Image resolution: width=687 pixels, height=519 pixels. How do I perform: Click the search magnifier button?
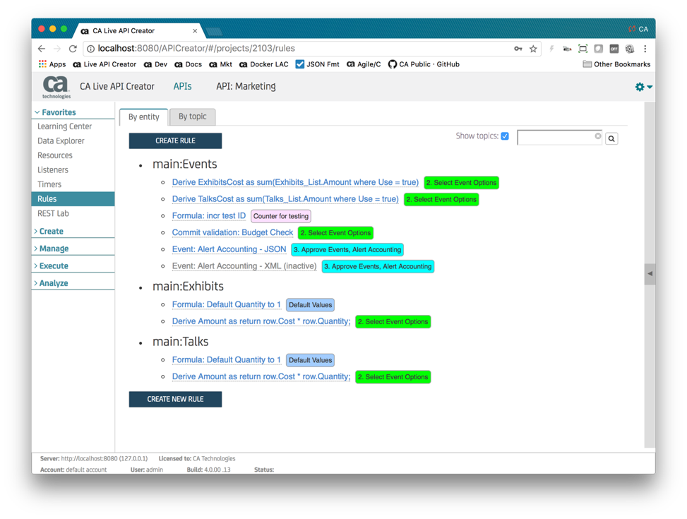611,138
